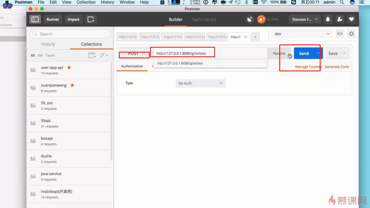
Task: Open Bluetooth icon in macOS menu bar
Action: [x=246, y=2]
